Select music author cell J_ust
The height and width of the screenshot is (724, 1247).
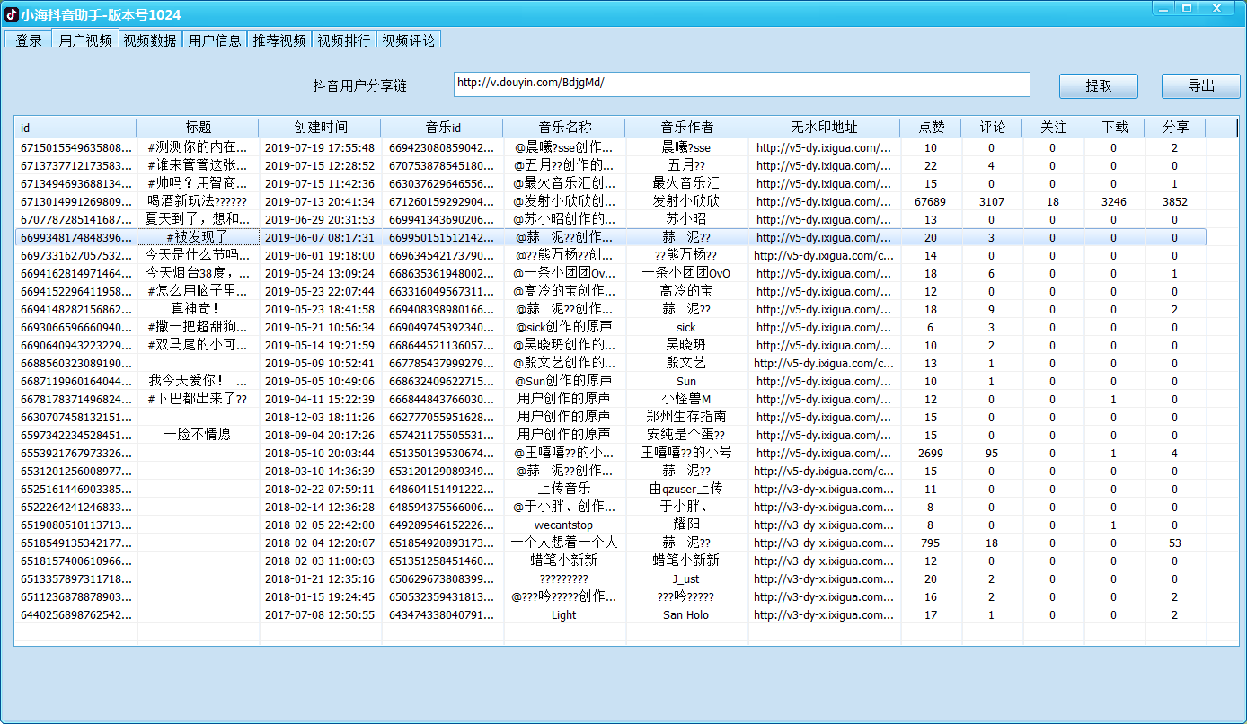pyautogui.click(x=687, y=578)
